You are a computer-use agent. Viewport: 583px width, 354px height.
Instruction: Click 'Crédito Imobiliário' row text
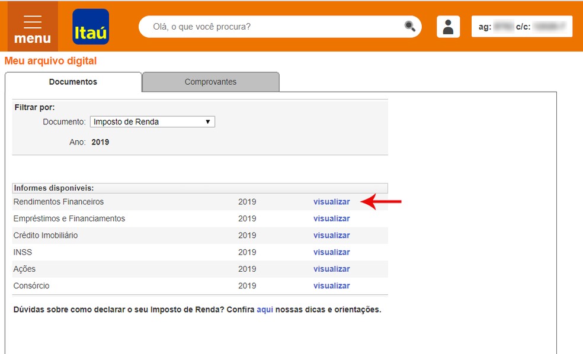tap(46, 235)
